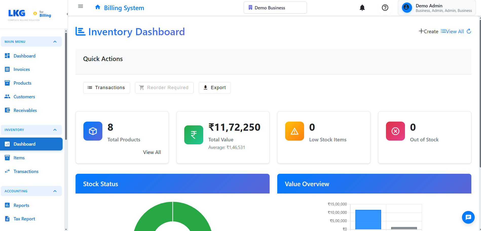The width and height of the screenshot is (481, 231).
Task: Open the notifications bell icon
Action: pyautogui.click(x=362, y=8)
